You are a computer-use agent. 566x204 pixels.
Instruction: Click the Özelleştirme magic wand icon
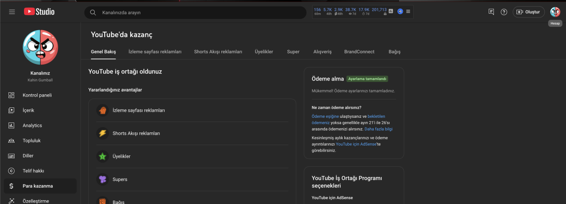click(11, 201)
